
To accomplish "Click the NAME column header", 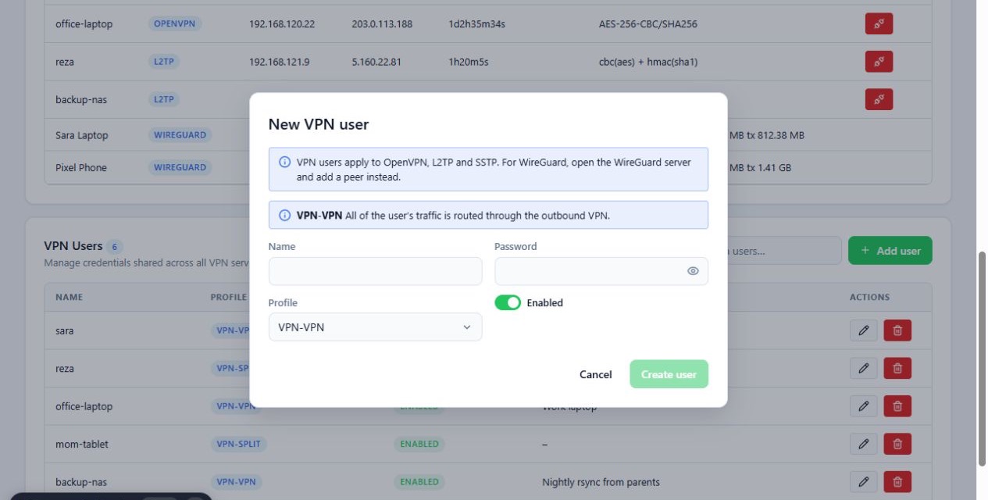I will (69, 297).
